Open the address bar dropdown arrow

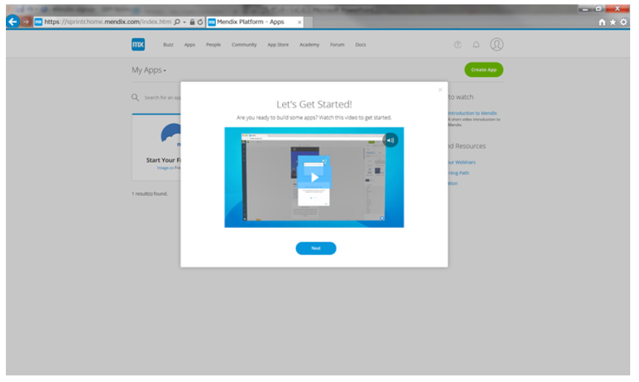pyautogui.click(x=184, y=22)
